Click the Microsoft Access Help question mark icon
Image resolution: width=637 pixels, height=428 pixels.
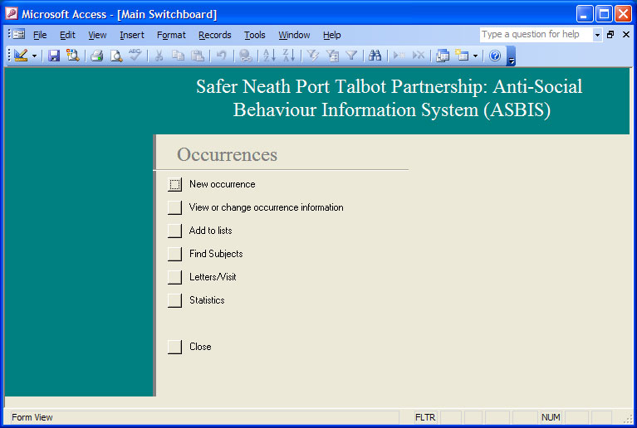point(495,56)
